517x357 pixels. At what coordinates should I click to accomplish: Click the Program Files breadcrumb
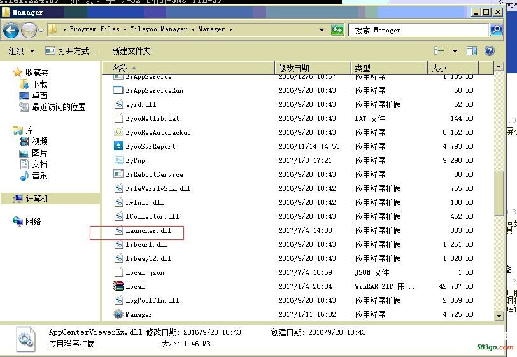[94, 29]
